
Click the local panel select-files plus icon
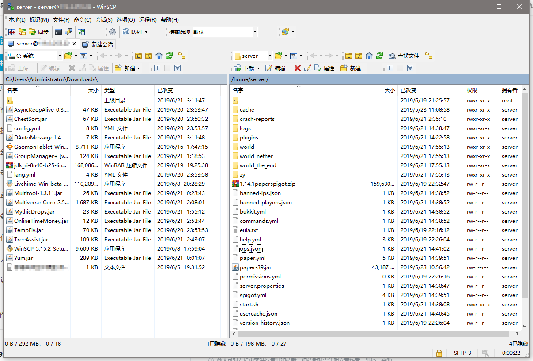[157, 68]
